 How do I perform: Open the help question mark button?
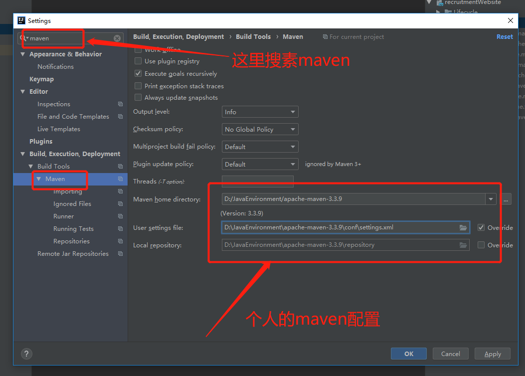coord(26,354)
